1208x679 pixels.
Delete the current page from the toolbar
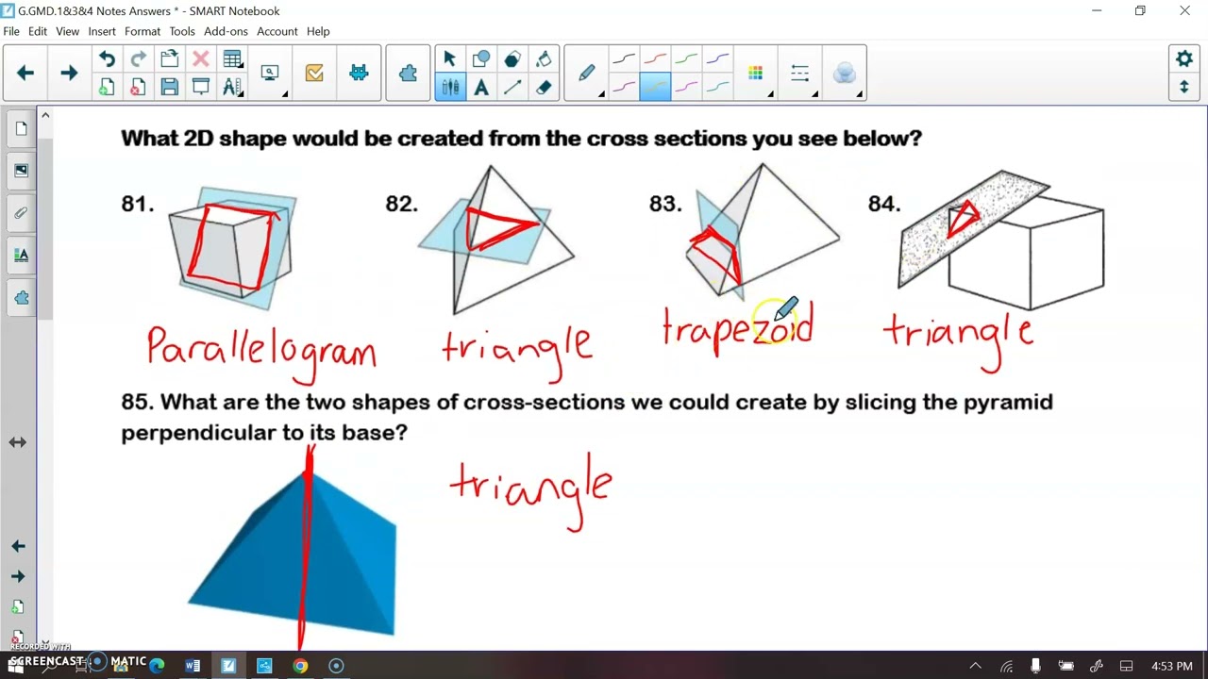pos(138,87)
